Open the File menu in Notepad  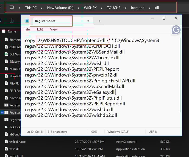[x=27, y=29]
